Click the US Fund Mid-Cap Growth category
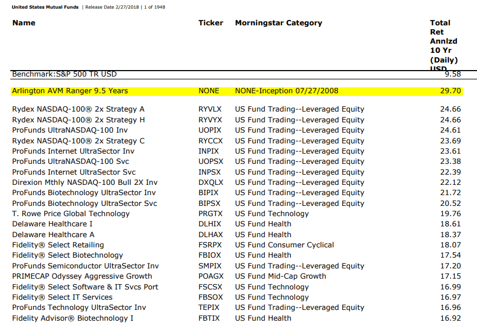The width and height of the screenshot is (477, 325). point(280,276)
